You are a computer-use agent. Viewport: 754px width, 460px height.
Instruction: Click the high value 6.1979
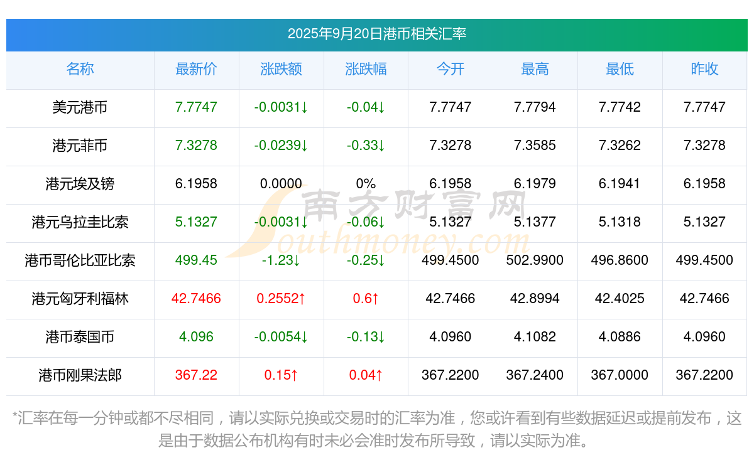535,184
